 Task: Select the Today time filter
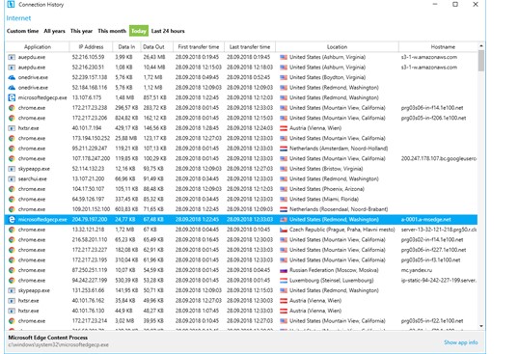[x=139, y=31]
